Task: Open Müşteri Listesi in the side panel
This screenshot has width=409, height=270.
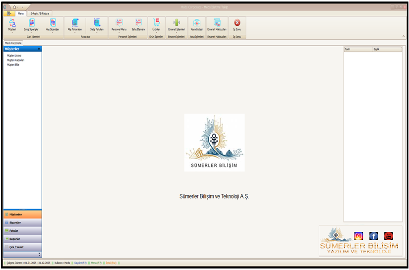Action: click(14, 55)
